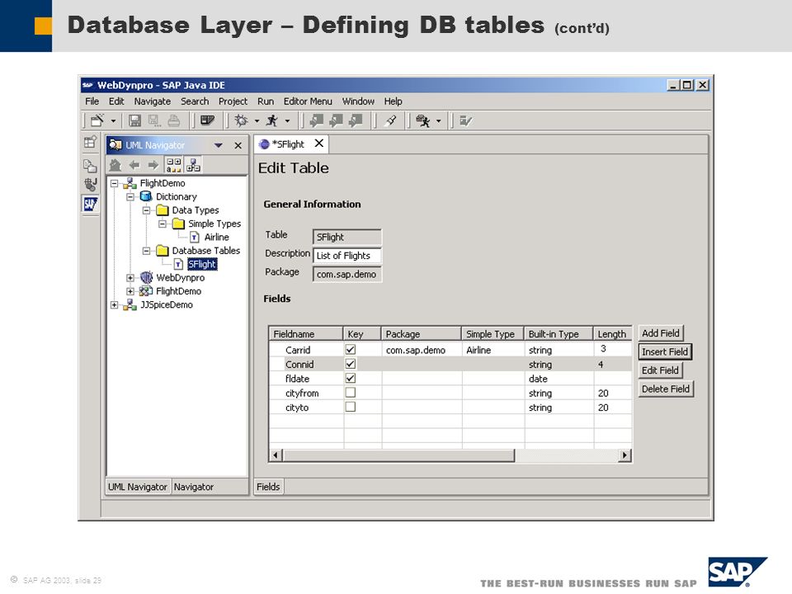The width and height of the screenshot is (792, 594).
Task: Click the Debug bug icon in the toolbar
Action: point(242,120)
